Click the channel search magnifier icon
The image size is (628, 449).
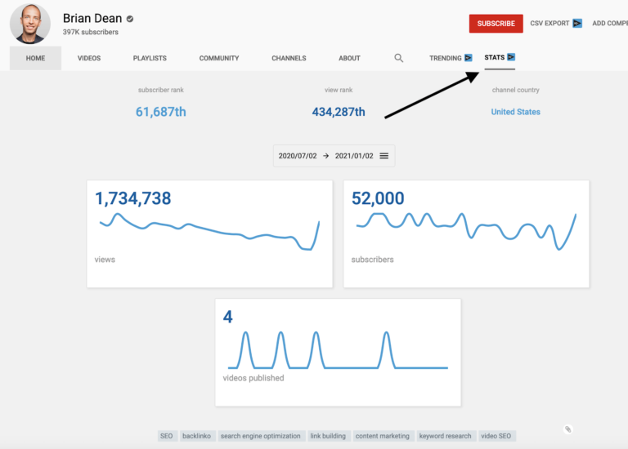click(398, 58)
